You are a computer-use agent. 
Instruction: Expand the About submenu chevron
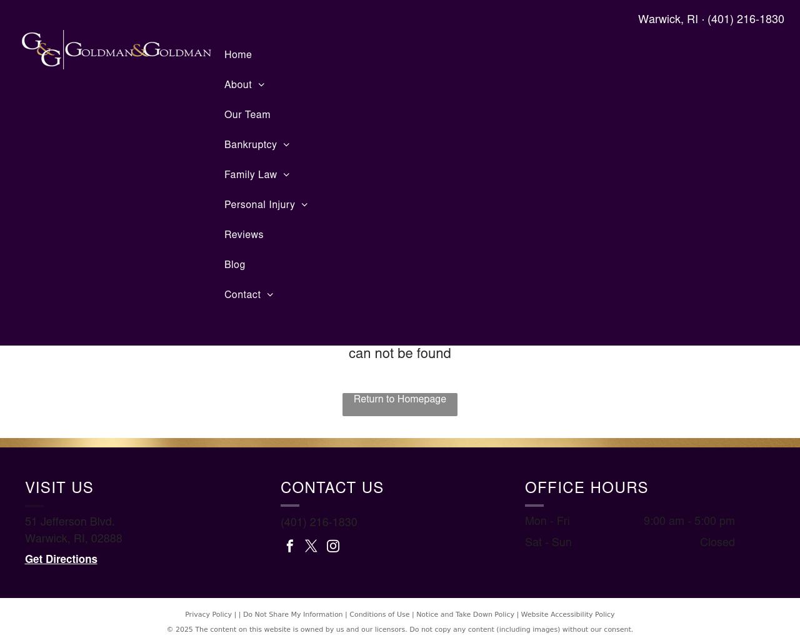click(x=261, y=85)
